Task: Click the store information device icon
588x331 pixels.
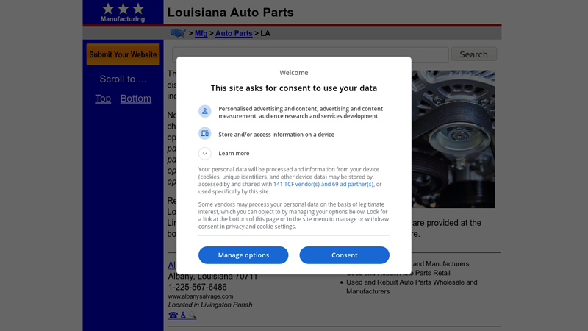Action: [x=205, y=133]
